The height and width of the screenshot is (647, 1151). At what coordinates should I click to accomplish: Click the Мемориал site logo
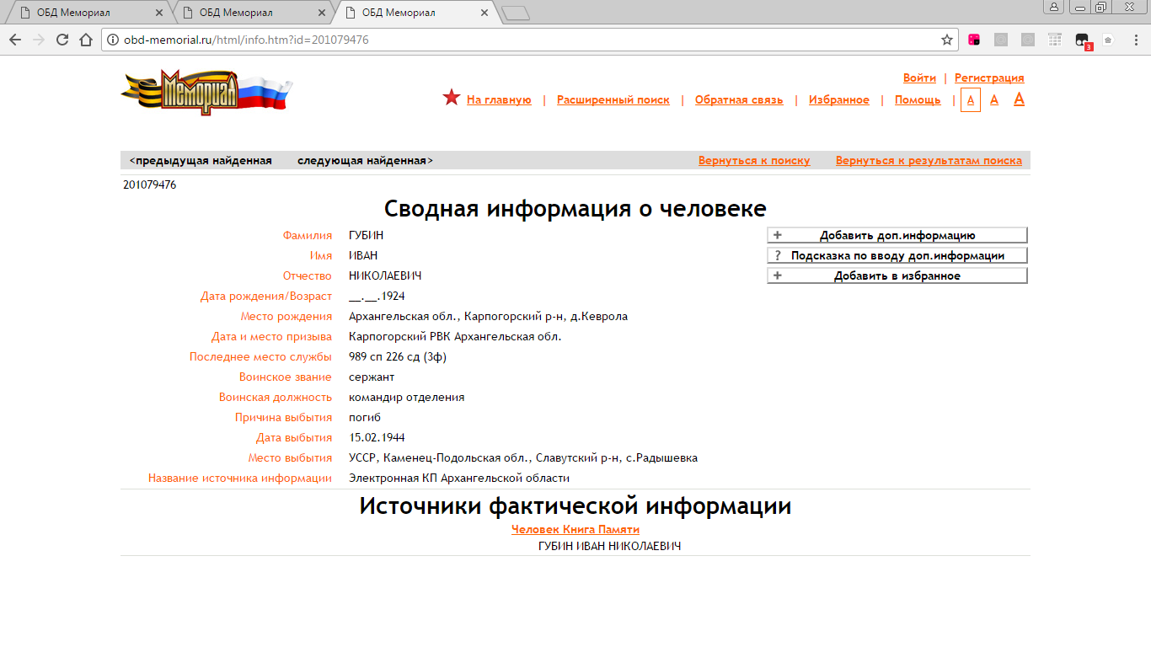coord(206,92)
